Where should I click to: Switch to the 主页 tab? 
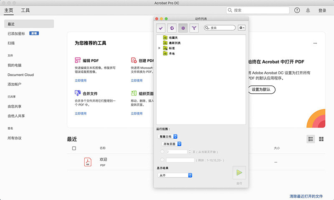coord(9,10)
